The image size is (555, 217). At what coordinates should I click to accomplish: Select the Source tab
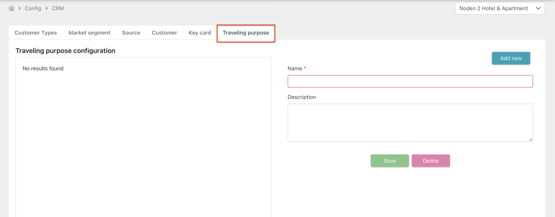pos(131,33)
